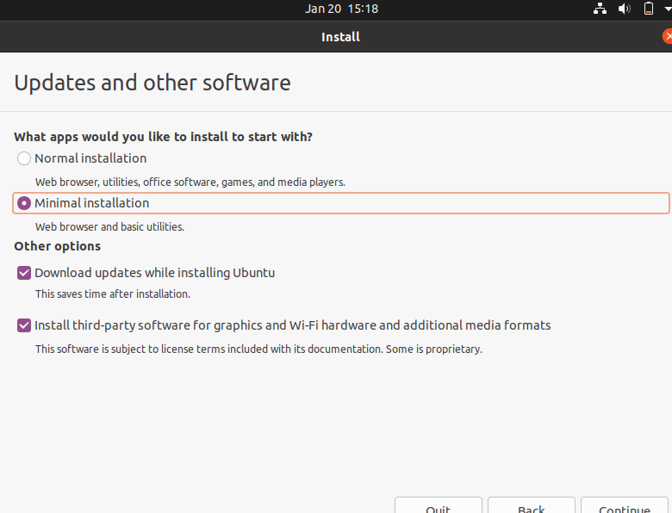Screen dimensions: 672x513
Task: Select the Normal installation radio button
Action: click(24, 158)
